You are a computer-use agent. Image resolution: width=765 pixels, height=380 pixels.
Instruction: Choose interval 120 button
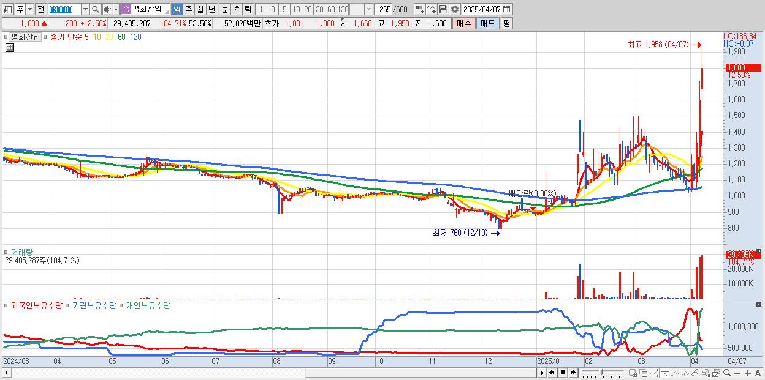(x=343, y=9)
